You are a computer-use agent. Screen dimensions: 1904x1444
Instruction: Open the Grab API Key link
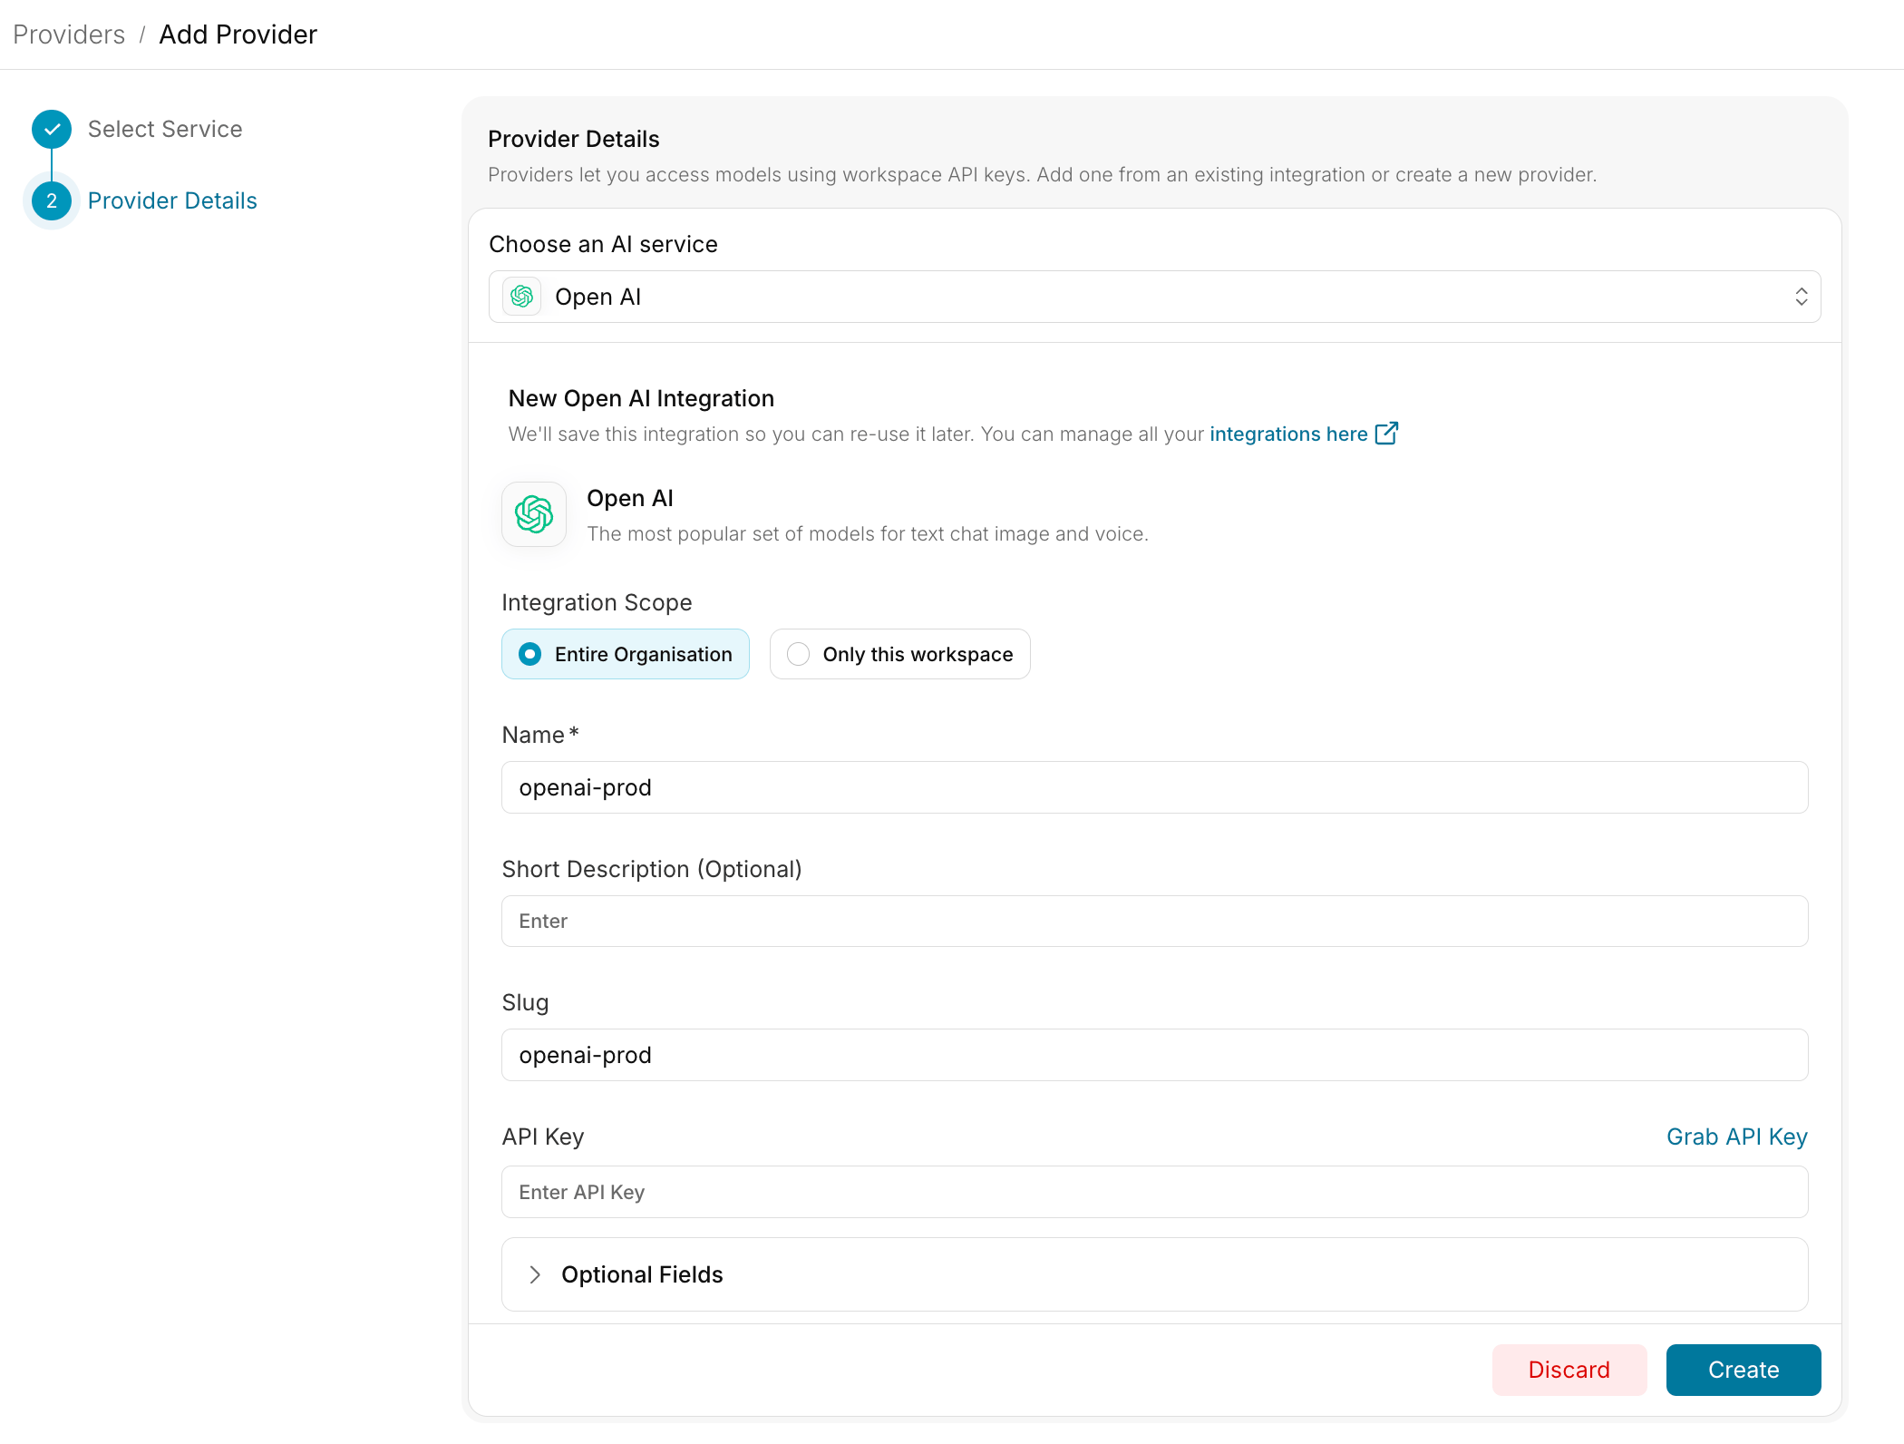1736,1137
